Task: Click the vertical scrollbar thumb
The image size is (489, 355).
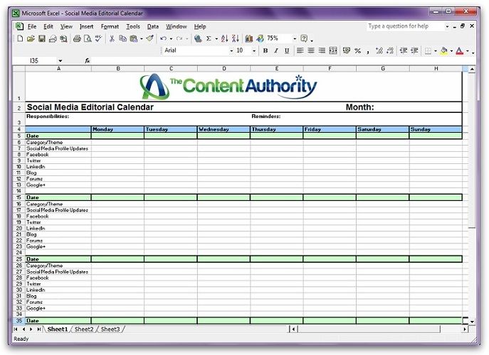Action: 471,149
